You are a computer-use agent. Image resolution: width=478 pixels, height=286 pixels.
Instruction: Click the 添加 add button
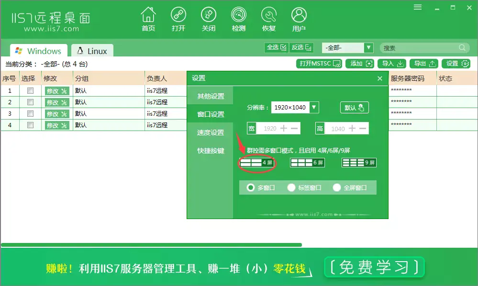click(360, 64)
